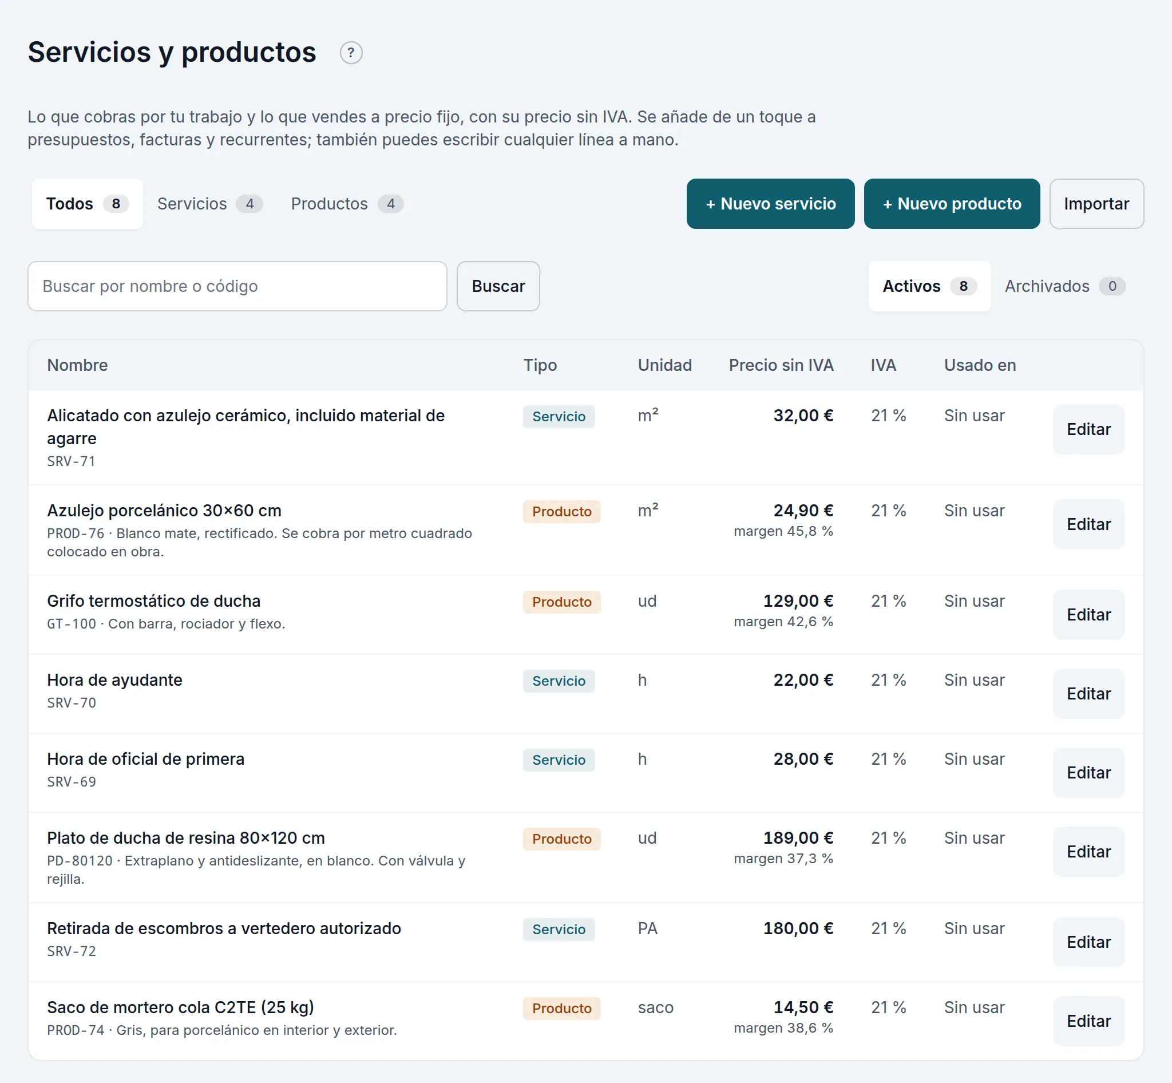The height and width of the screenshot is (1083, 1172).
Task: Click the margen 38,6 % text
Action: pyautogui.click(x=783, y=1028)
